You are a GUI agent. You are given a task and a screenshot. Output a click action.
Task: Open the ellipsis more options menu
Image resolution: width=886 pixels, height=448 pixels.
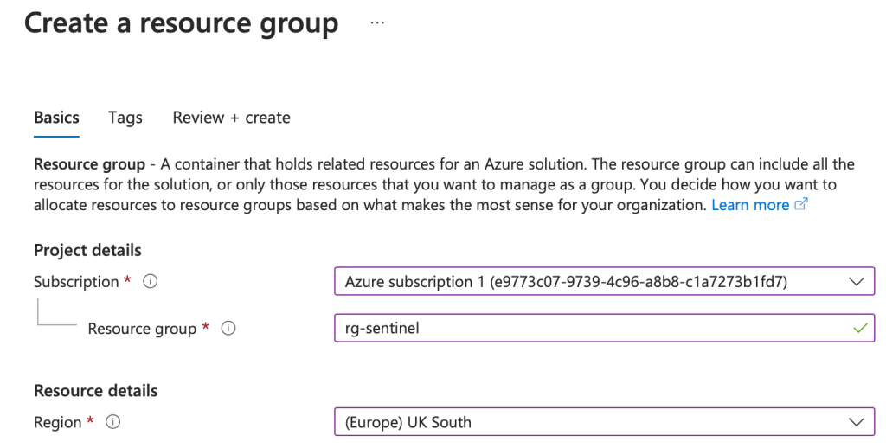pyautogui.click(x=377, y=23)
